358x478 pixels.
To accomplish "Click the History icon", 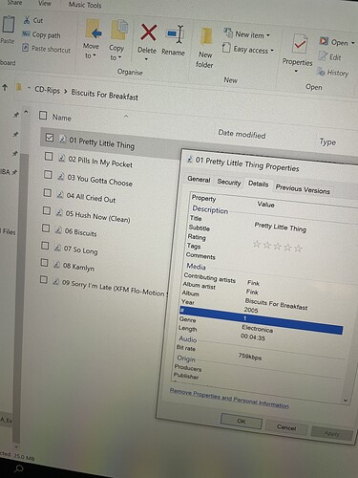I will 321,72.
